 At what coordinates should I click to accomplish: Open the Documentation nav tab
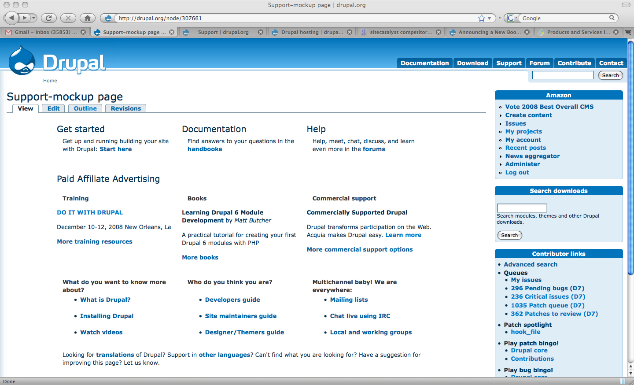pos(424,63)
